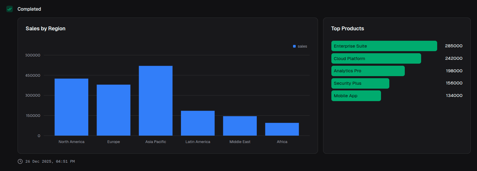Select the North America bar
The image size is (477, 171).
71,107
